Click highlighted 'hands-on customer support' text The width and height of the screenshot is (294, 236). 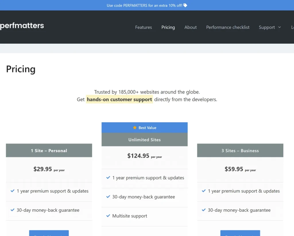click(119, 99)
